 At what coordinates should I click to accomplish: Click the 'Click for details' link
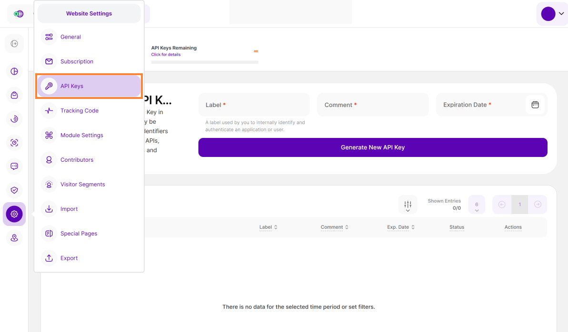tap(166, 55)
